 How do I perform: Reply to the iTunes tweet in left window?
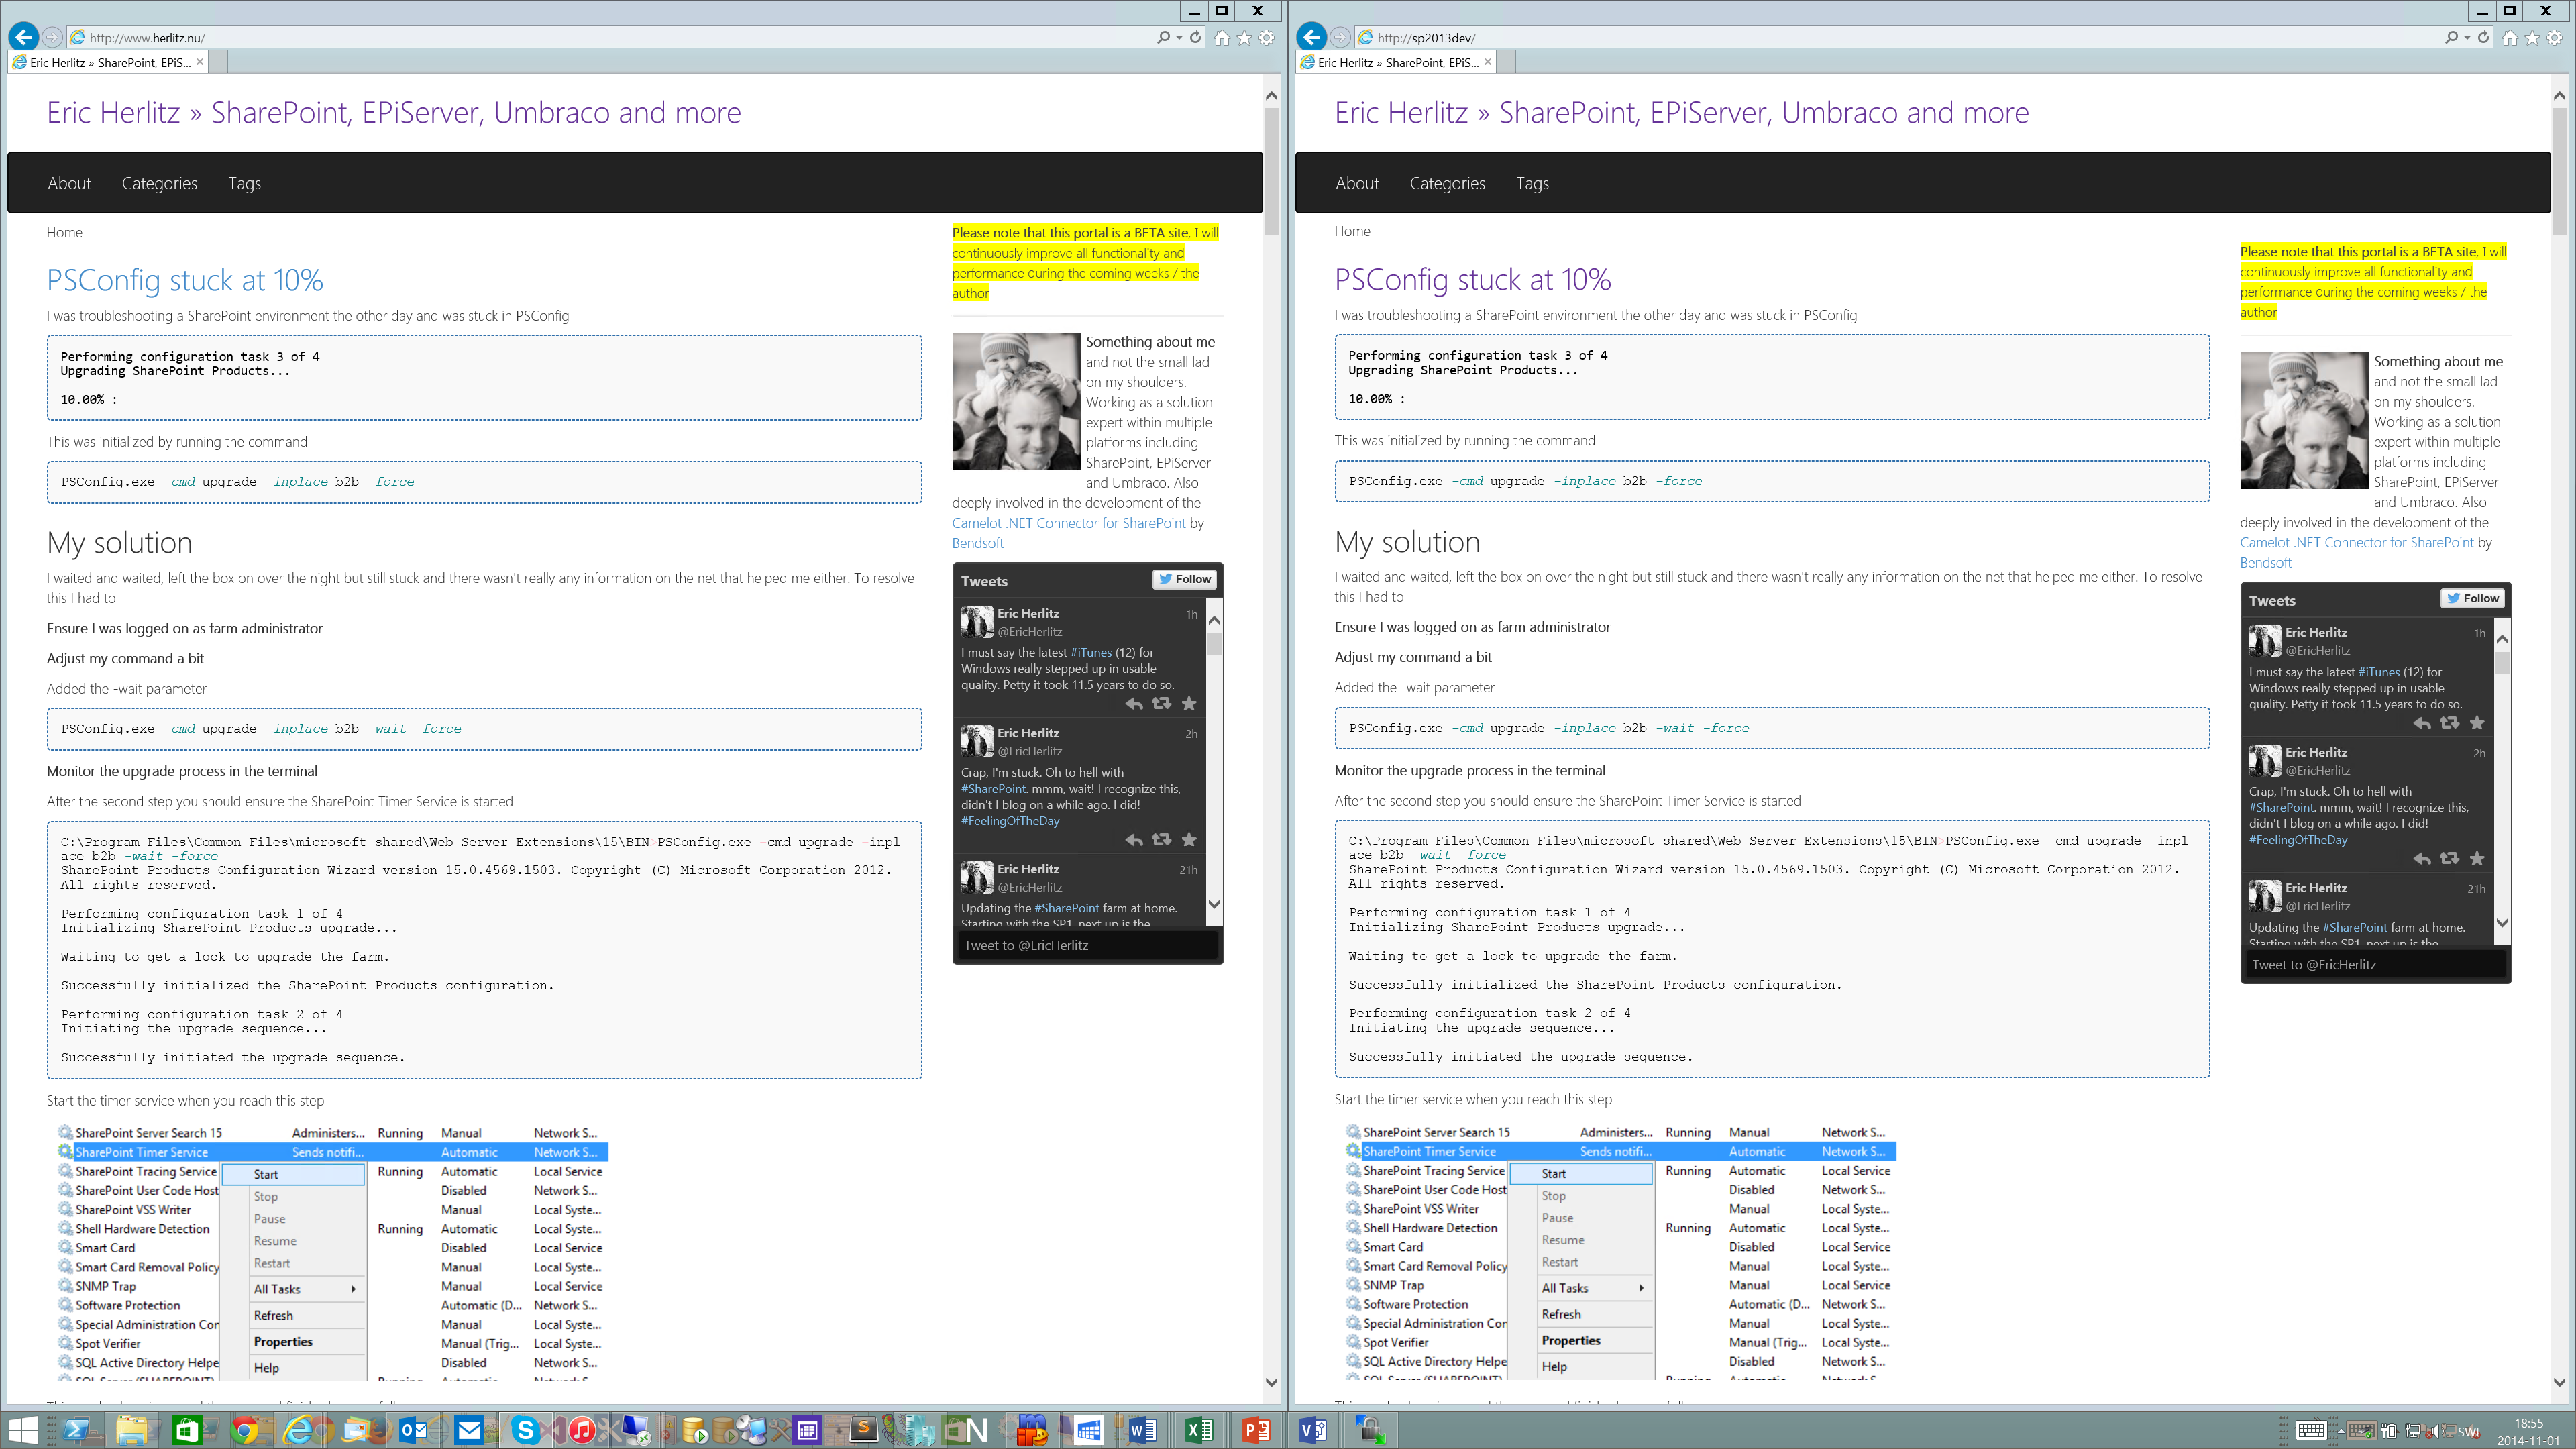tap(1134, 704)
